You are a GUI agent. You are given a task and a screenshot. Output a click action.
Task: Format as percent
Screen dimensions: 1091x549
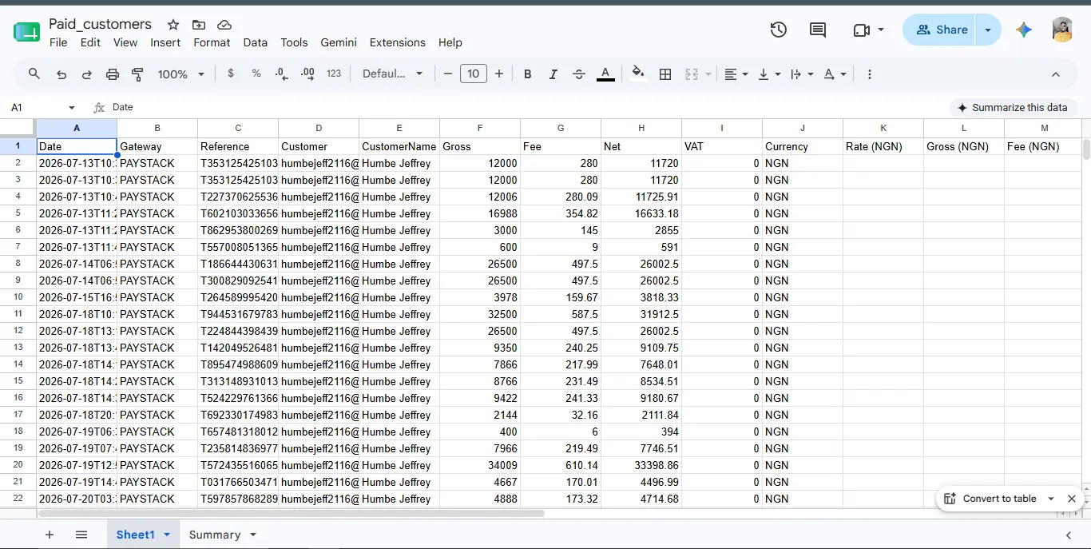tap(256, 74)
